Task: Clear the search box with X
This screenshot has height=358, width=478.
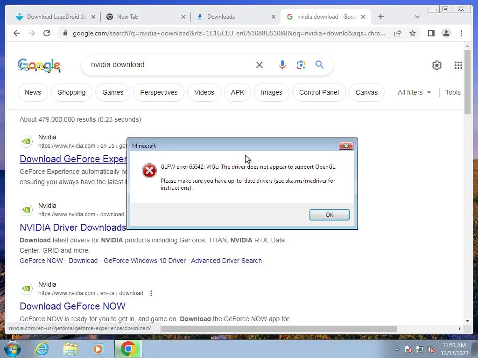Action: [x=260, y=65]
